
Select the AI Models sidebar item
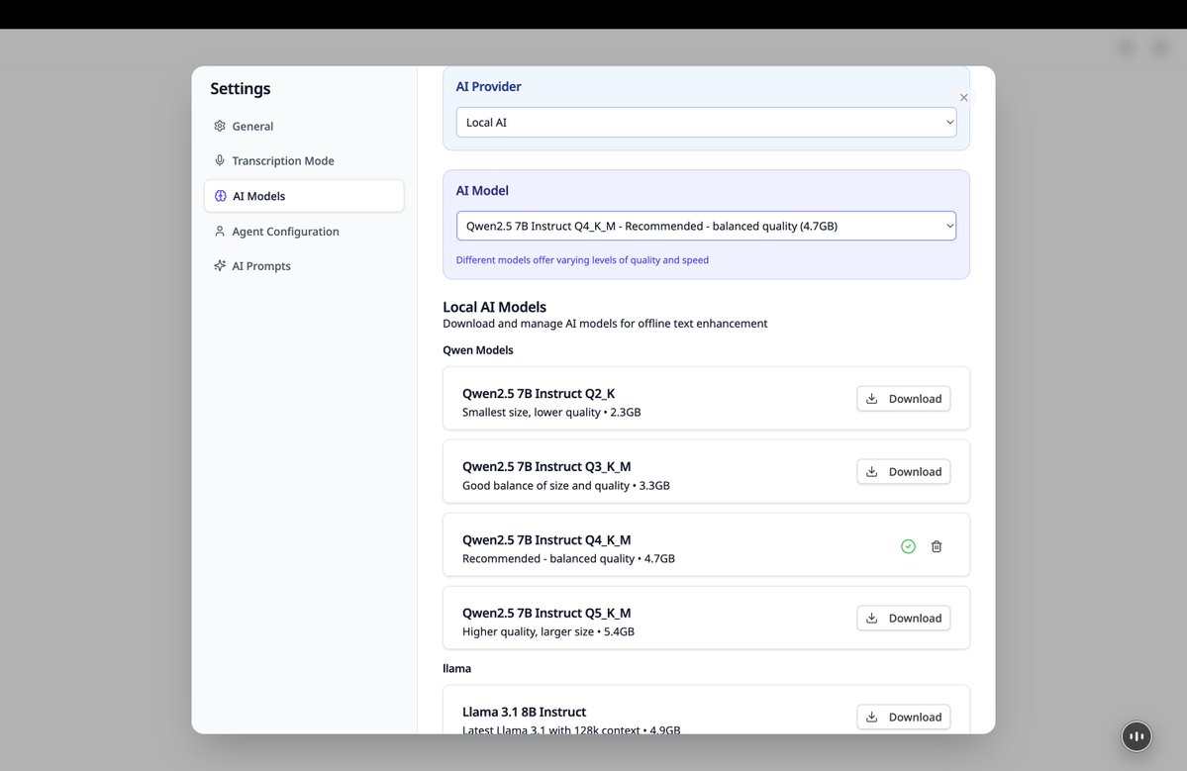[x=304, y=196]
